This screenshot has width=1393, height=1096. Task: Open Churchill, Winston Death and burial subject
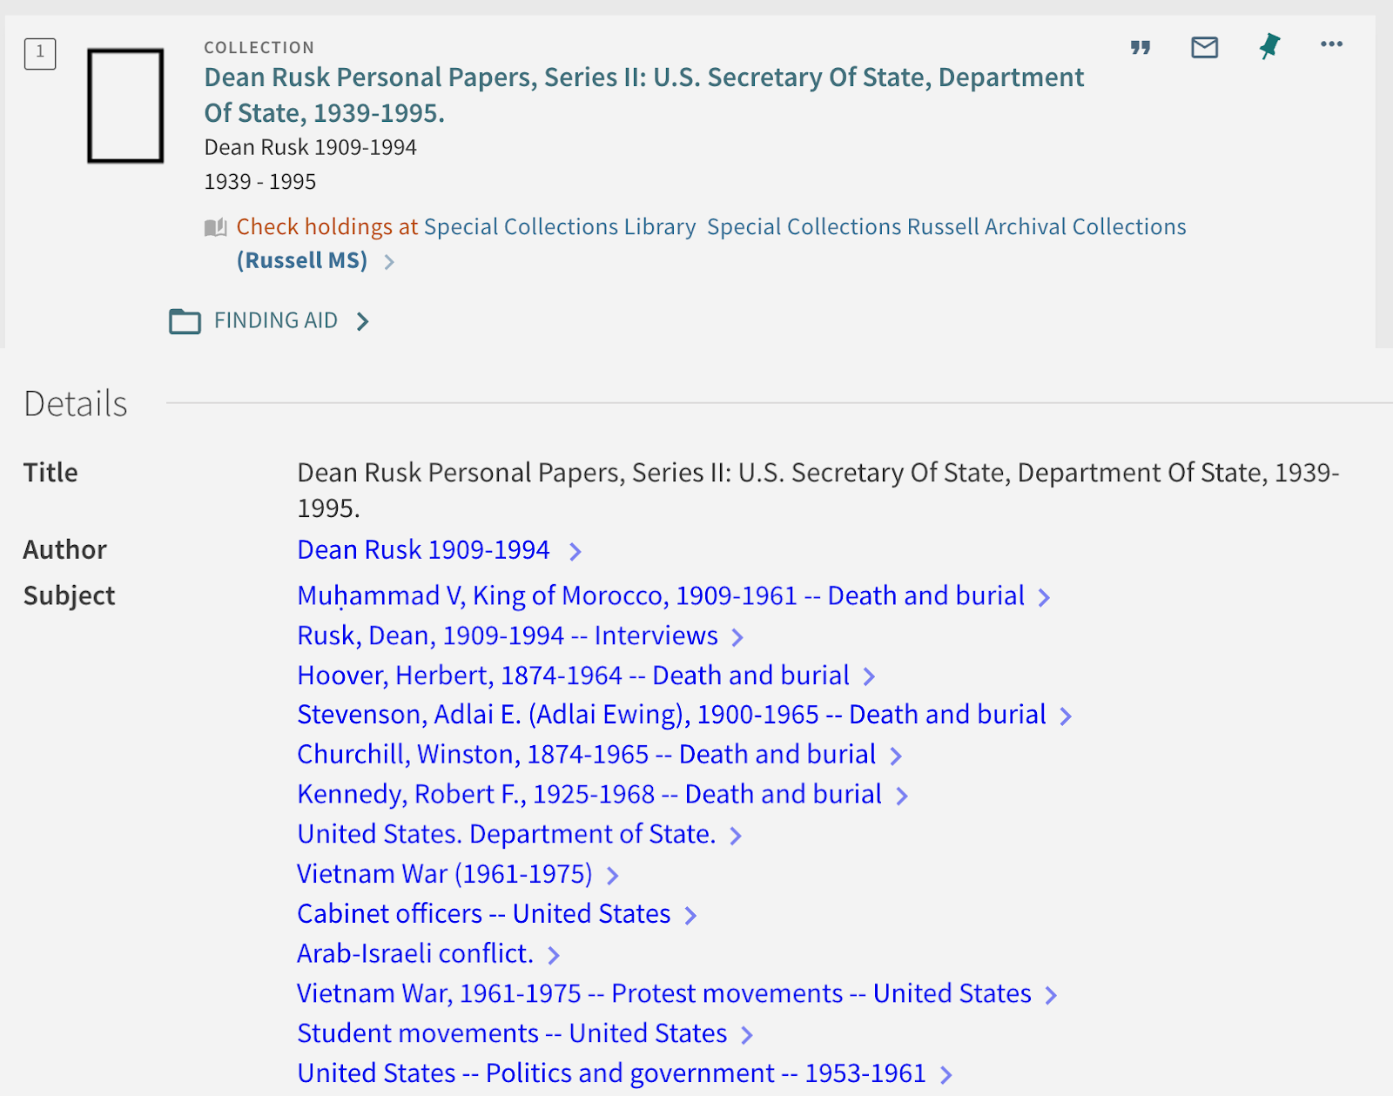pos(586,755)
